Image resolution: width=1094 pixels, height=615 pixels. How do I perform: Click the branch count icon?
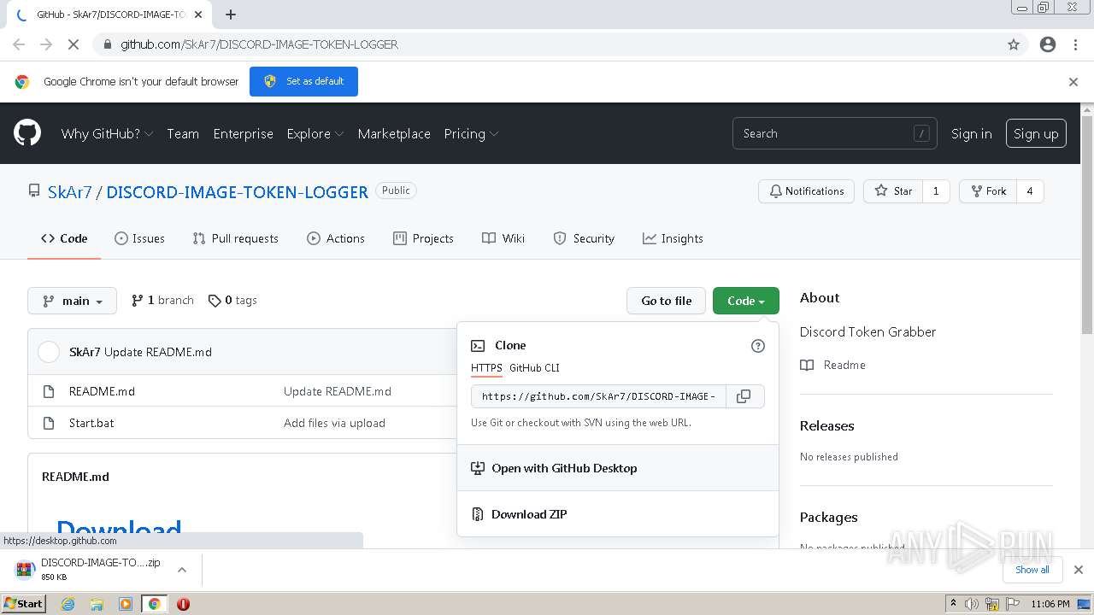tap(138, 301)
